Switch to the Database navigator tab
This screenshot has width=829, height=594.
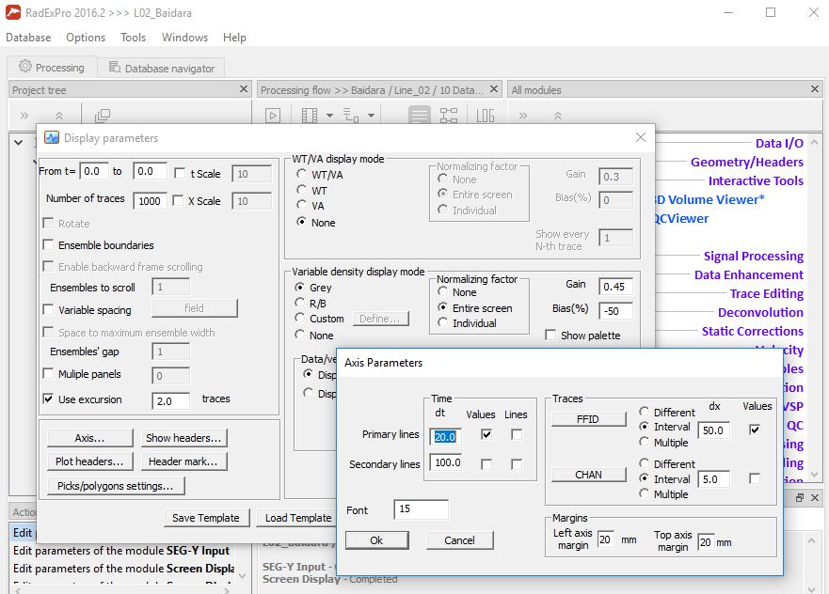click(161, 68)
